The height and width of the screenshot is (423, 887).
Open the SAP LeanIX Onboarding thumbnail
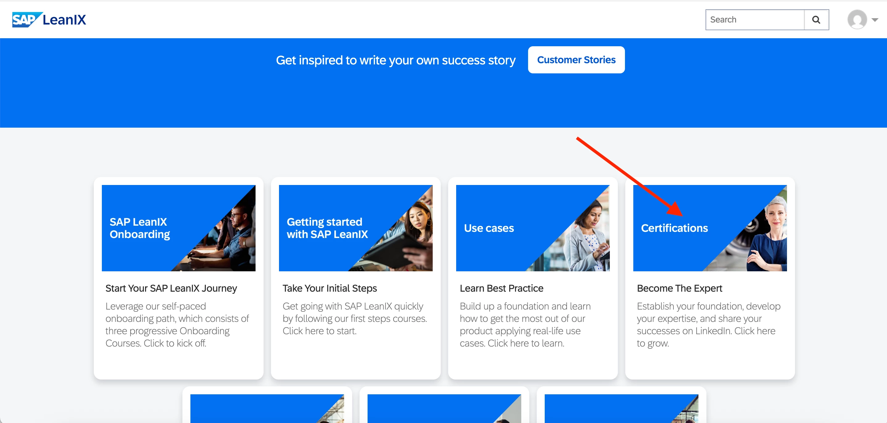coord(178,228)
